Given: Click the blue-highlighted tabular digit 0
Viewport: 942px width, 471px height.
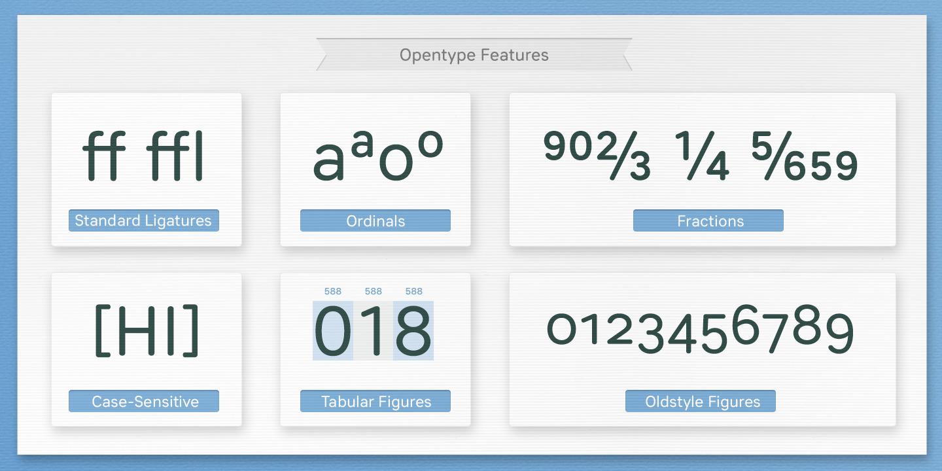Looking at the screenshot, I should pyautogui.click(x=333, y=331).
